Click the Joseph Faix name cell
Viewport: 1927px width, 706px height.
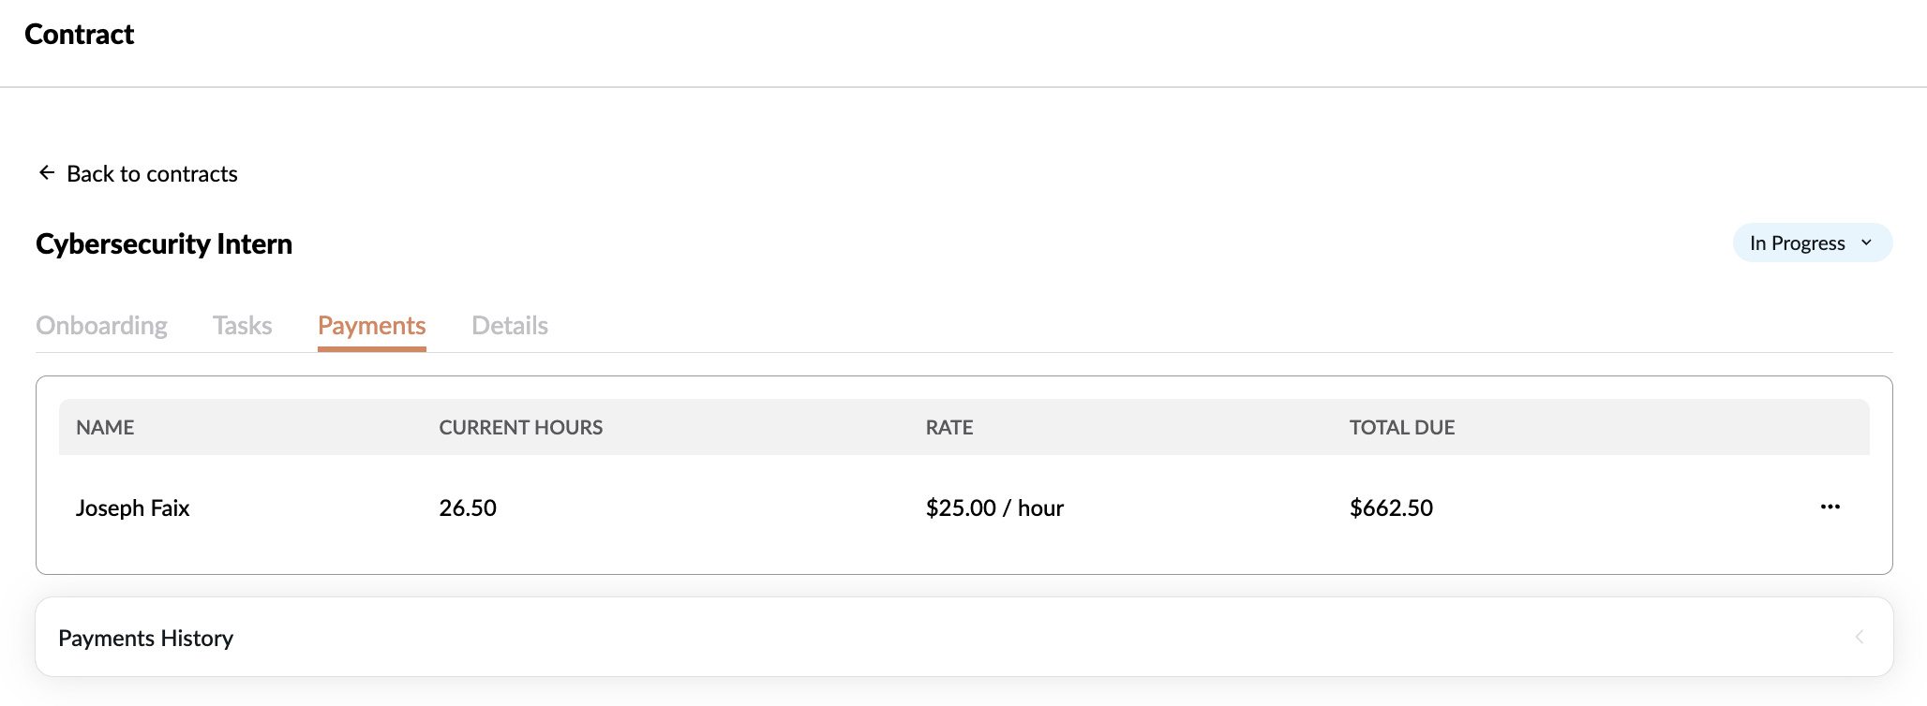[132, 508]
